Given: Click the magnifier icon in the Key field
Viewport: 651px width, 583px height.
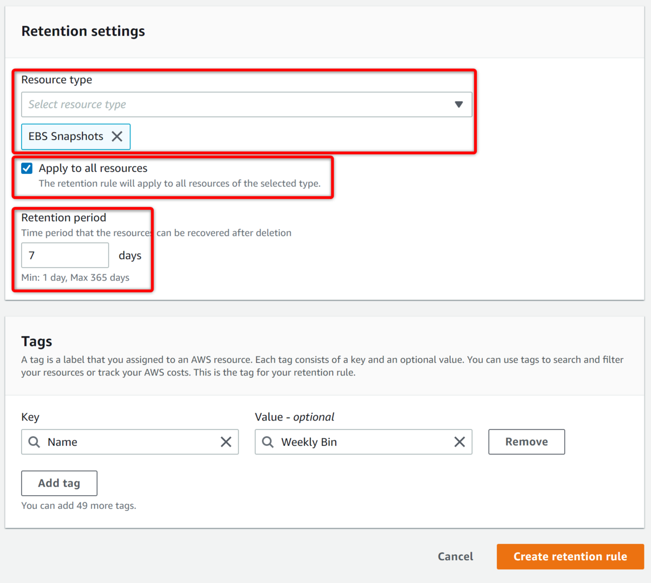Looking at the screenshot, I should (x=34, y=442).
